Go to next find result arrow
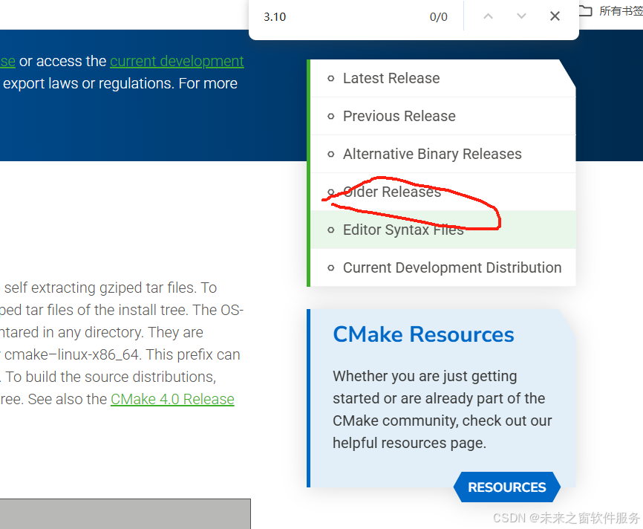 point(521,16)
